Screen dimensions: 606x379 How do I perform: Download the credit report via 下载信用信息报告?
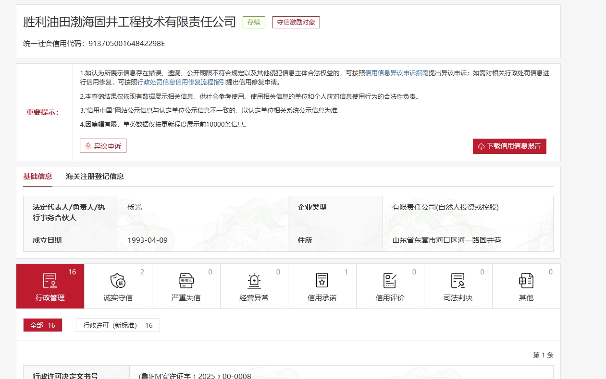click(509, 146)
